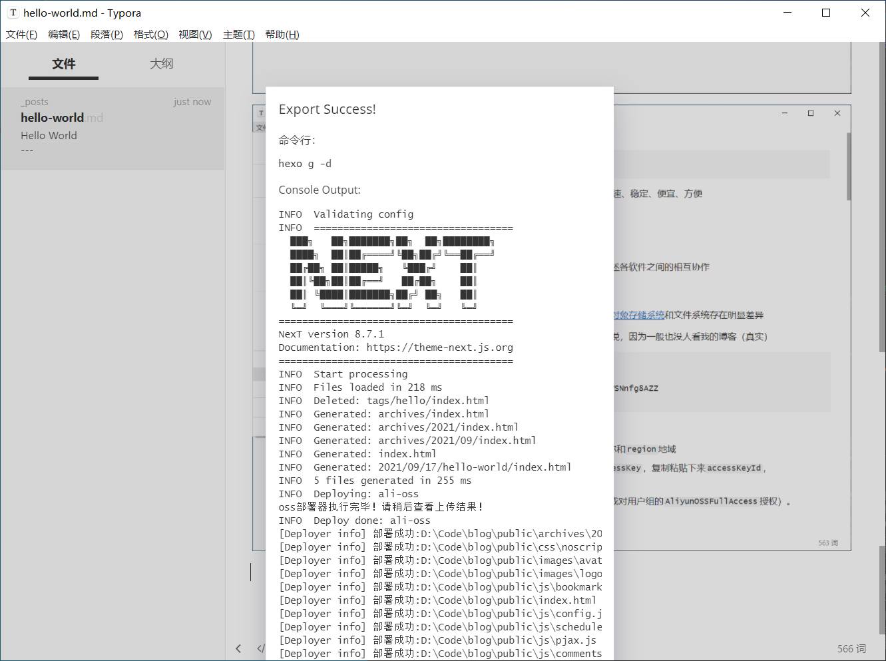Open the 主题(T) menu

coord(238,35)
